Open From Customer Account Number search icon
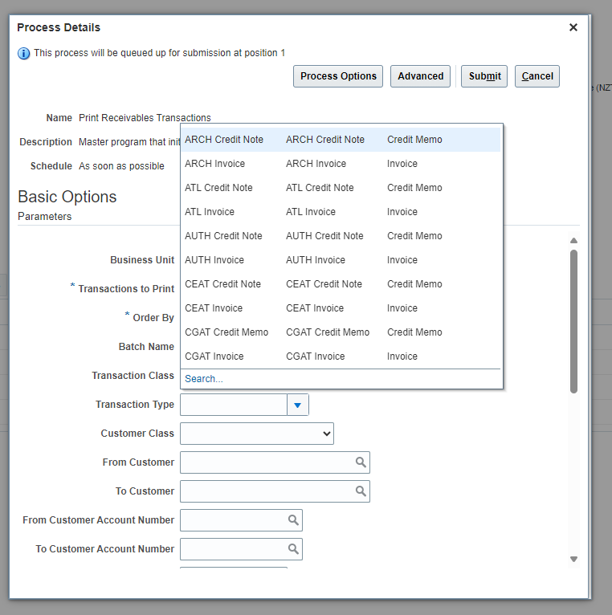Screen dimensions: 612x615 tap(293, 520)
